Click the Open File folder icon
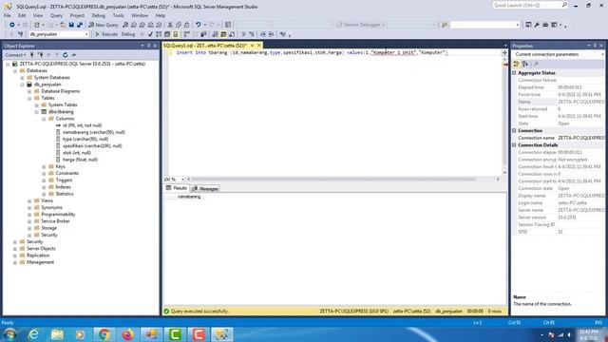 pyautogui.click(x=63, y=25)
